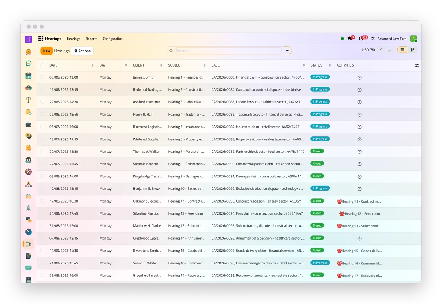Open the apps grid menu icon
Screen dimensions: 442x304
click(41, 39)
